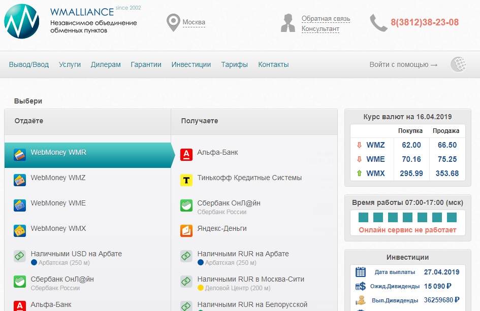Select WebMoney WMX option
Image resolution: width=480 pixels, height=311 pixels.
click(58, 229)
